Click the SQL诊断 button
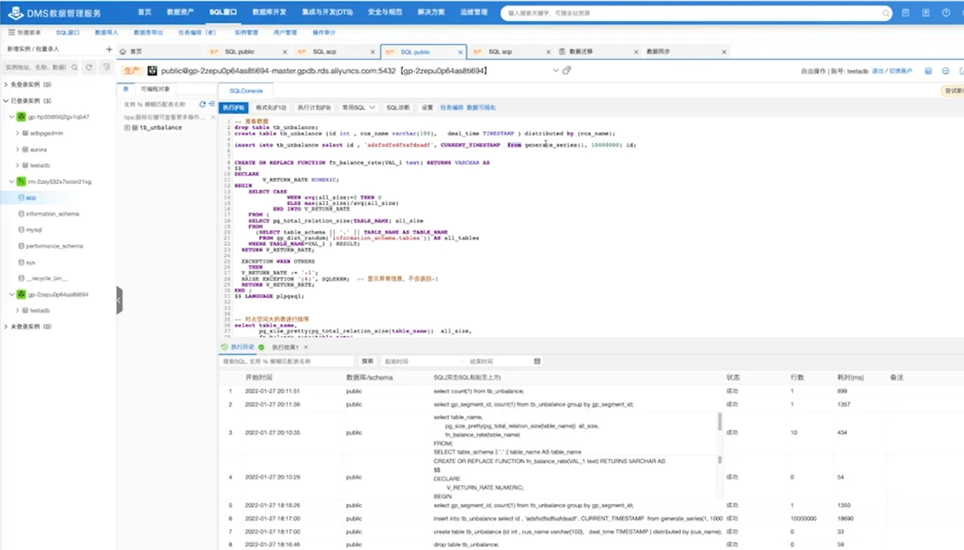 click(398, 108)
